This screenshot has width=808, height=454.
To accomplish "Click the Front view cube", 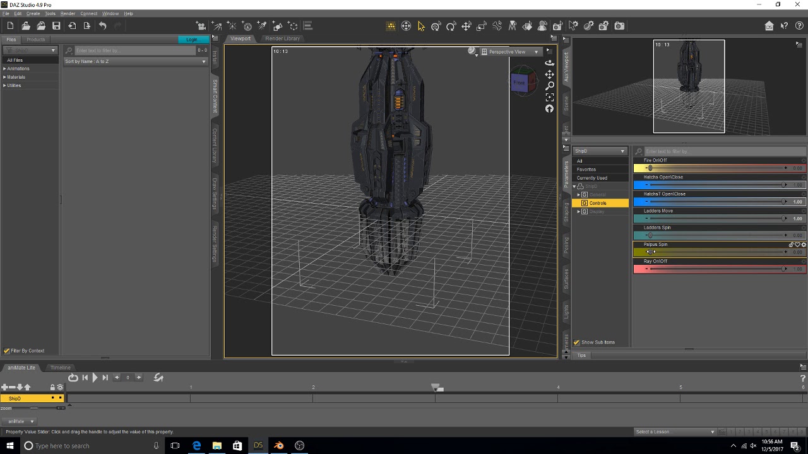I will (x=520, y=83).
